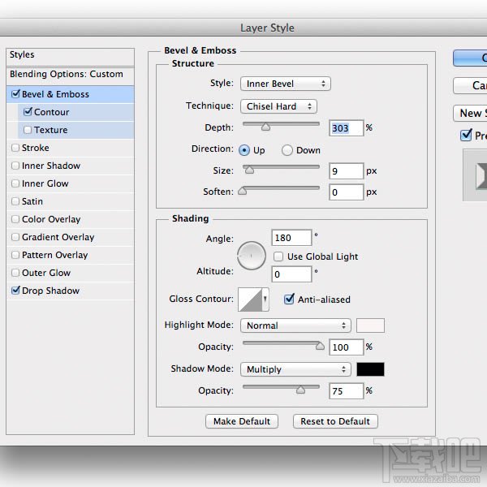Image resolution: width=487 pixels, height=487 pixels.
Task: Enable the Stroke checkbox
Action: (15, 148)
